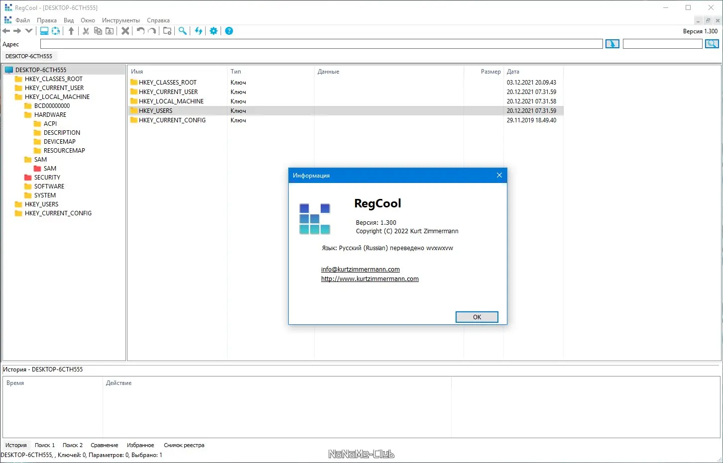Click the search text box near top right

(662, 44)
